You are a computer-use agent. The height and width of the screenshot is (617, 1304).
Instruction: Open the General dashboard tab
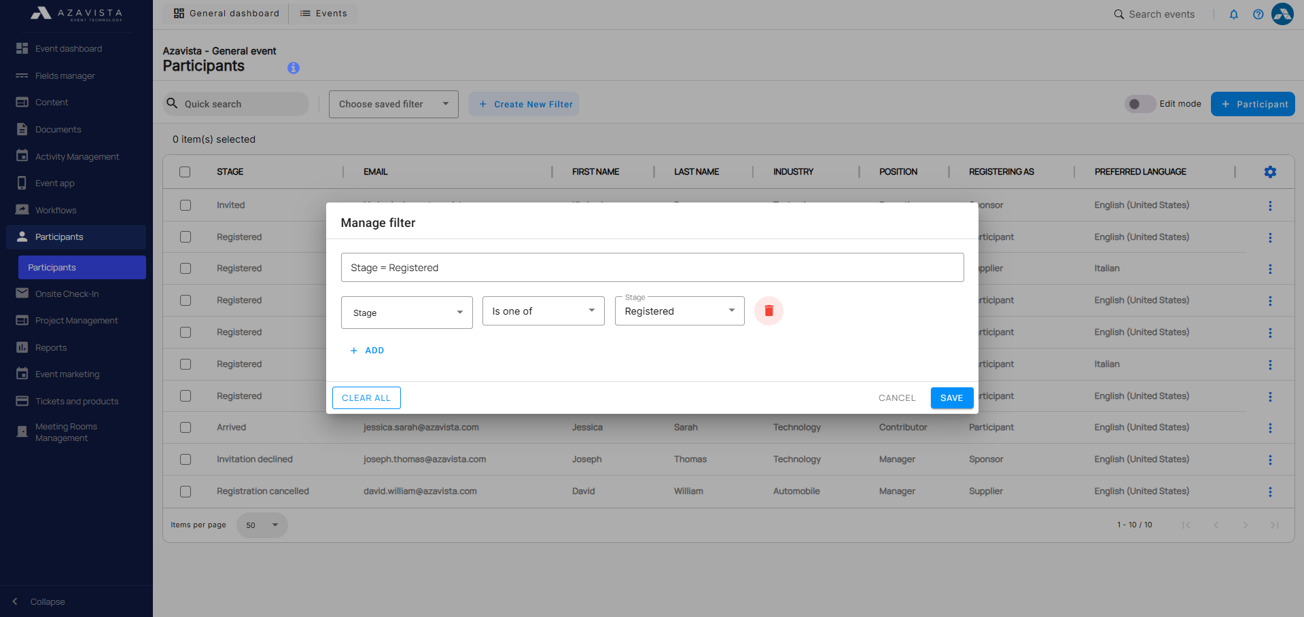pos(226,14)
